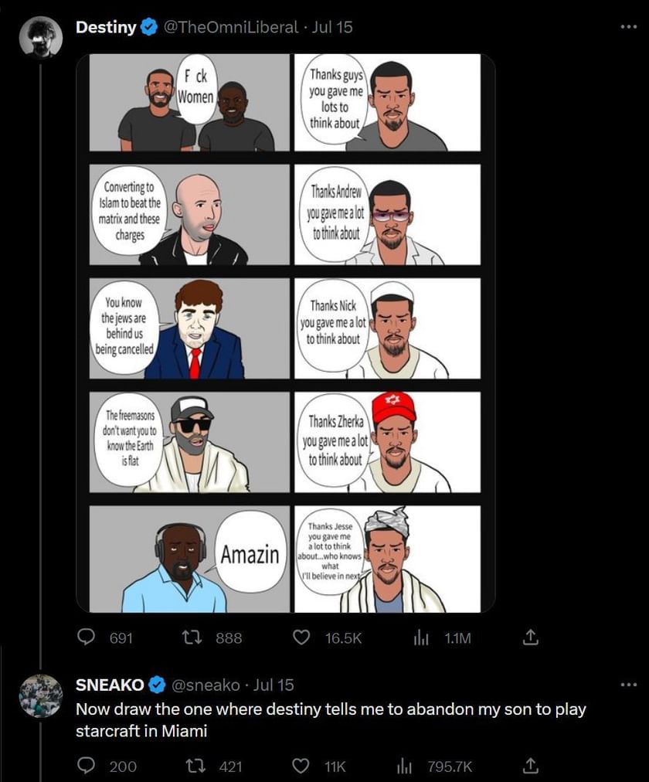Image resolution: width=649 pixels, height=782 pixels.
Task: View analytics for Destiny's tweet
Action: pyautogui.click(x=422, y=637)
